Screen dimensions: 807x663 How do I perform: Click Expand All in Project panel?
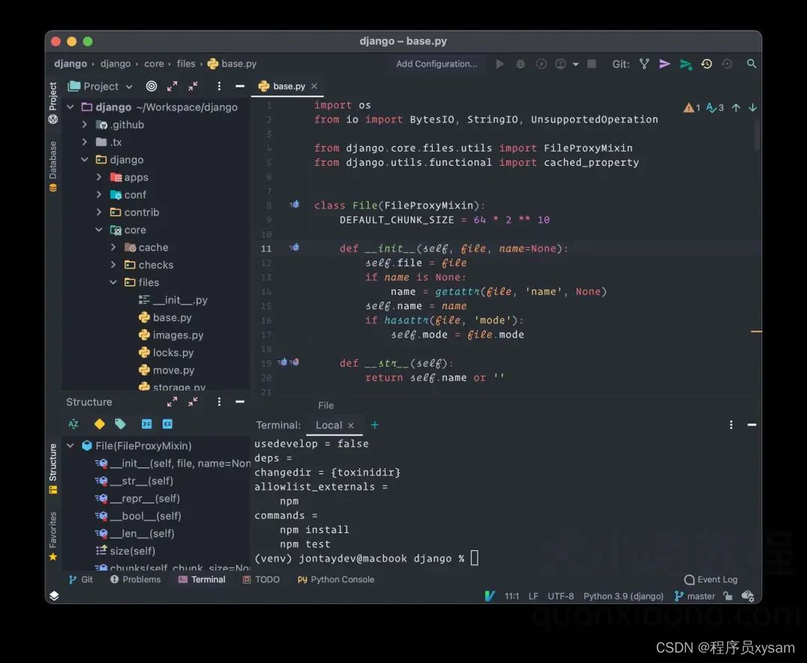172,86
